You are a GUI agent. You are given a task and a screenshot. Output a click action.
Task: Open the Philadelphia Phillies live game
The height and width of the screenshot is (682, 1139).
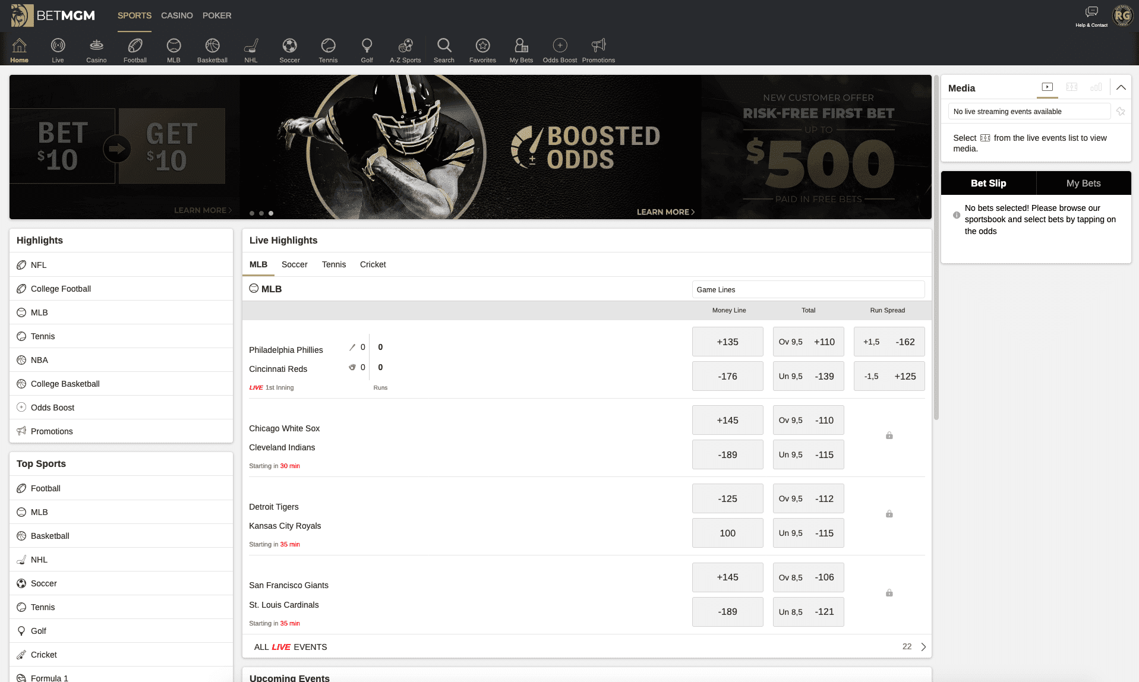pos(286,350)
